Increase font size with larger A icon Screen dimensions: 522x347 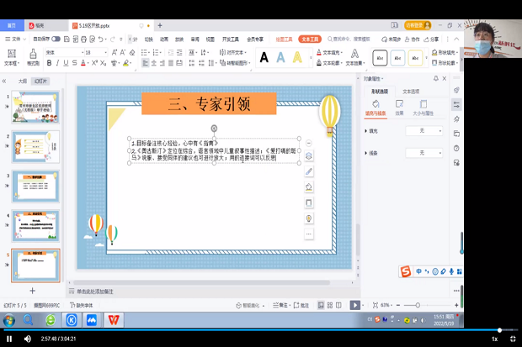click(x=115, y=53)
